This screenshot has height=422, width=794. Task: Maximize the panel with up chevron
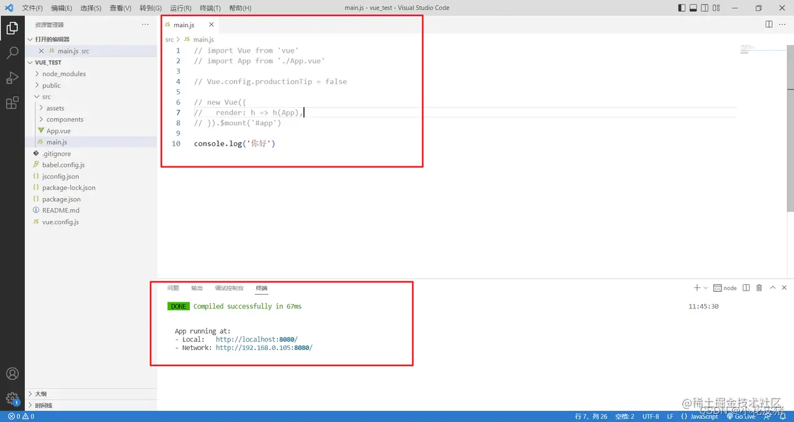click(772, 288)
